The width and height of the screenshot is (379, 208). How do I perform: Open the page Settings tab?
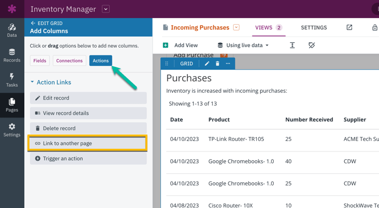pos(314,27)
